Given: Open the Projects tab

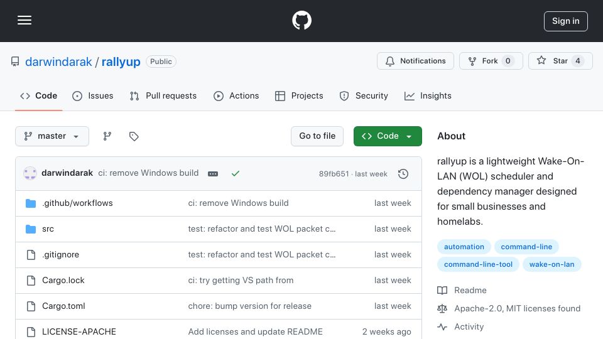Looking at the screenshot, I should coord(299,95).
